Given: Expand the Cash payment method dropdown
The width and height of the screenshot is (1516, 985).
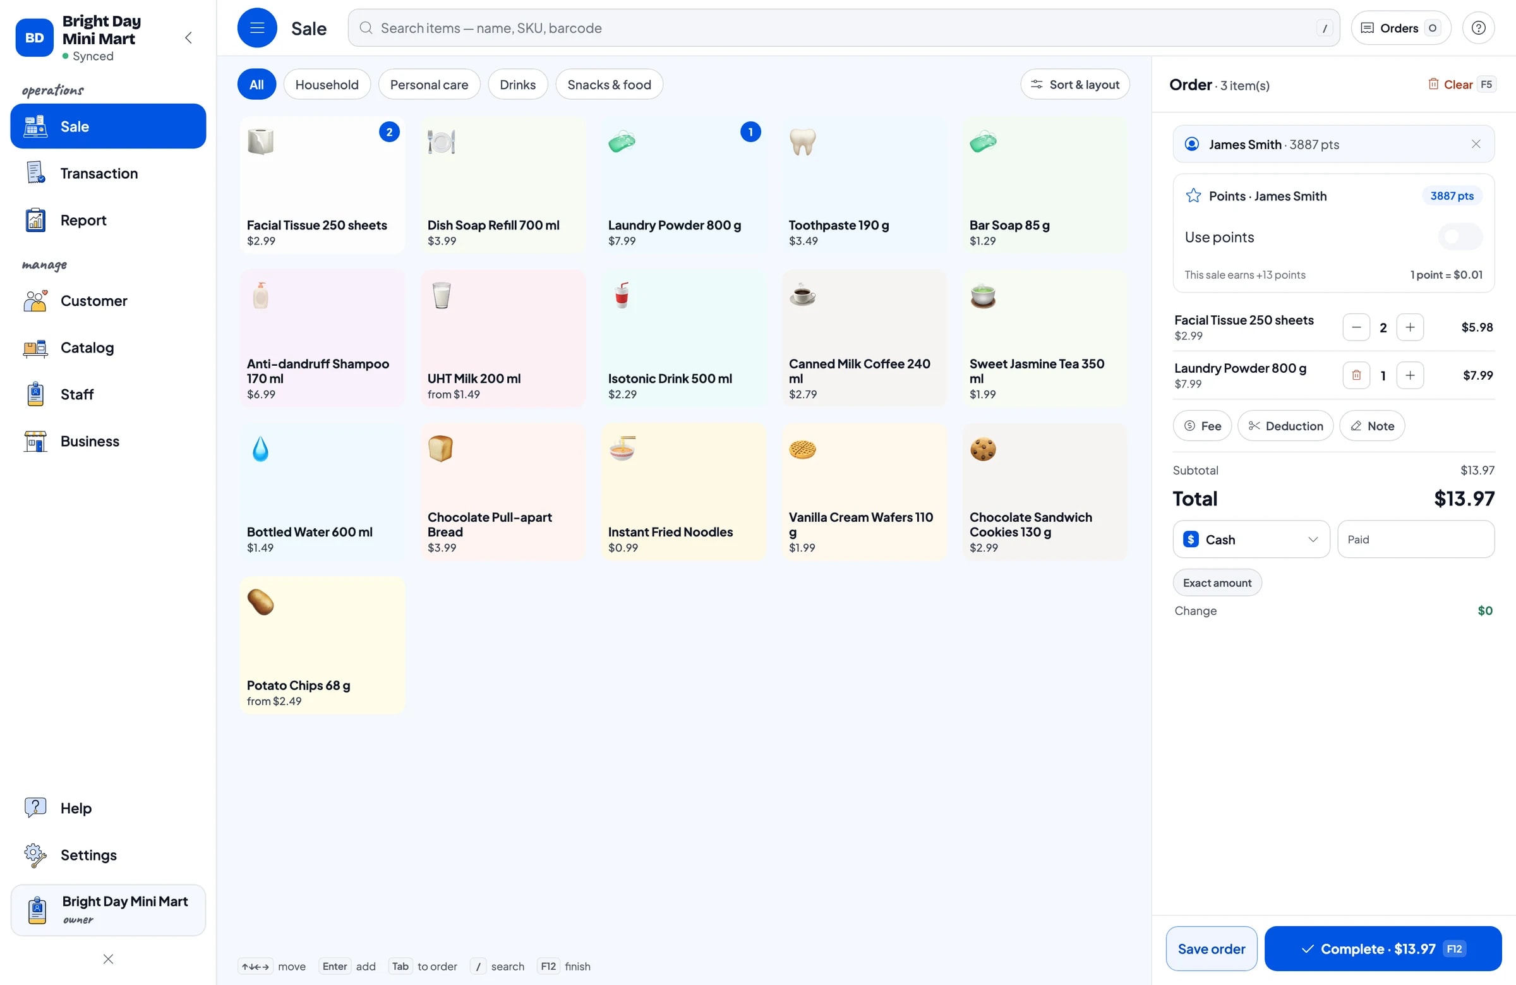Looking at the screenshot, I should click(1251, 540).
